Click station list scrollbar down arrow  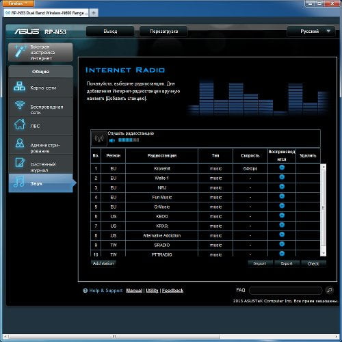(x=323, y=253)
